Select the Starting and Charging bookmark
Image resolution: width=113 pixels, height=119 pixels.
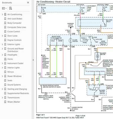(17, 89)
